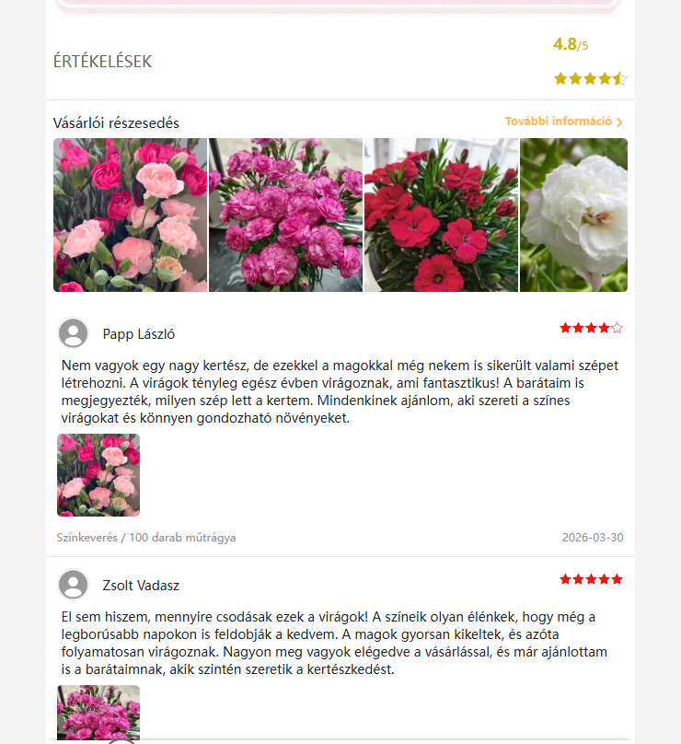Image resolution: width=681 pixels, height=744 pixels.
Task: Open the white carnation customer photo
Action: point(574,215)
